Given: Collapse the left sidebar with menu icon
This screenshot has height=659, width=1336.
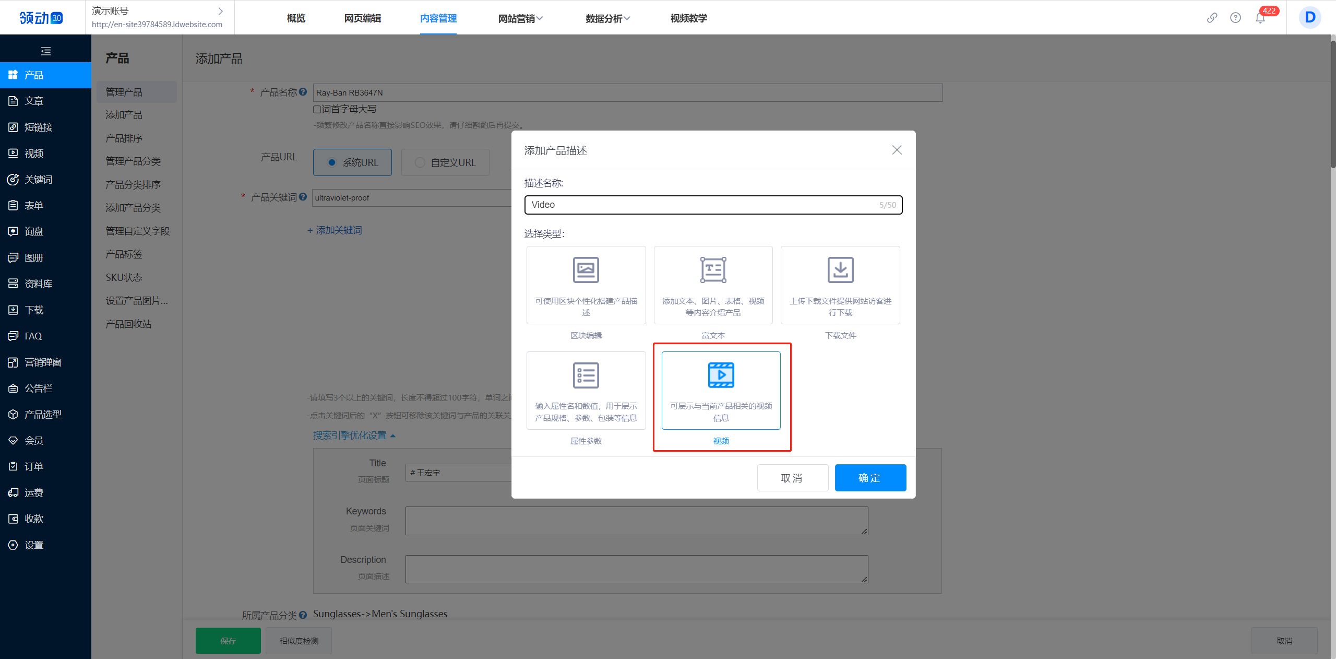Looking at the screenshot, I should (45, 51).
